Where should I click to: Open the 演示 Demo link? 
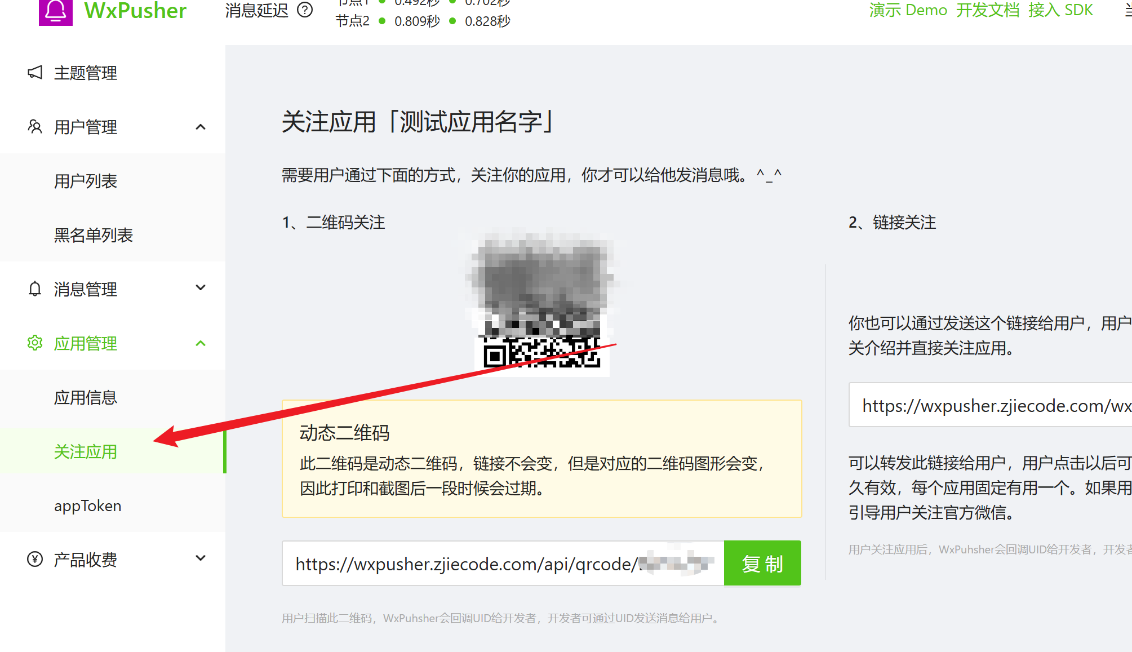click(x=908, y=10)
